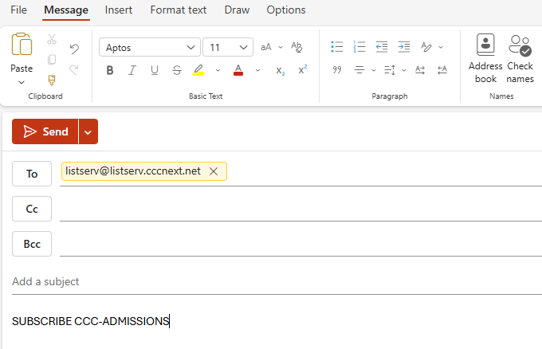Set right-to-left text direction
The height and width of the screenshot is (349, 542).
442,70
